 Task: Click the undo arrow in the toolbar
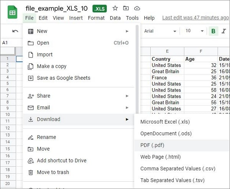click(15, 31)
